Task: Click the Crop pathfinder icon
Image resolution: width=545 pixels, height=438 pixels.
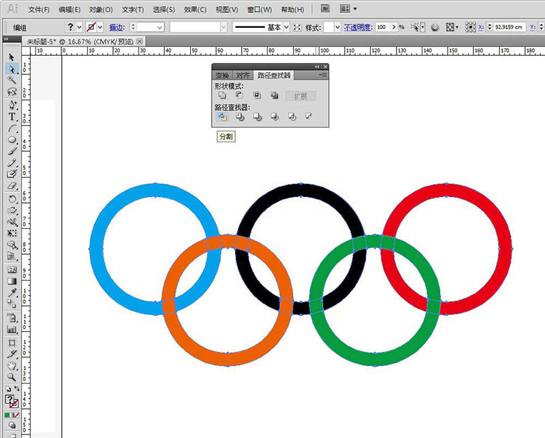Action: (x=275, y=116)
